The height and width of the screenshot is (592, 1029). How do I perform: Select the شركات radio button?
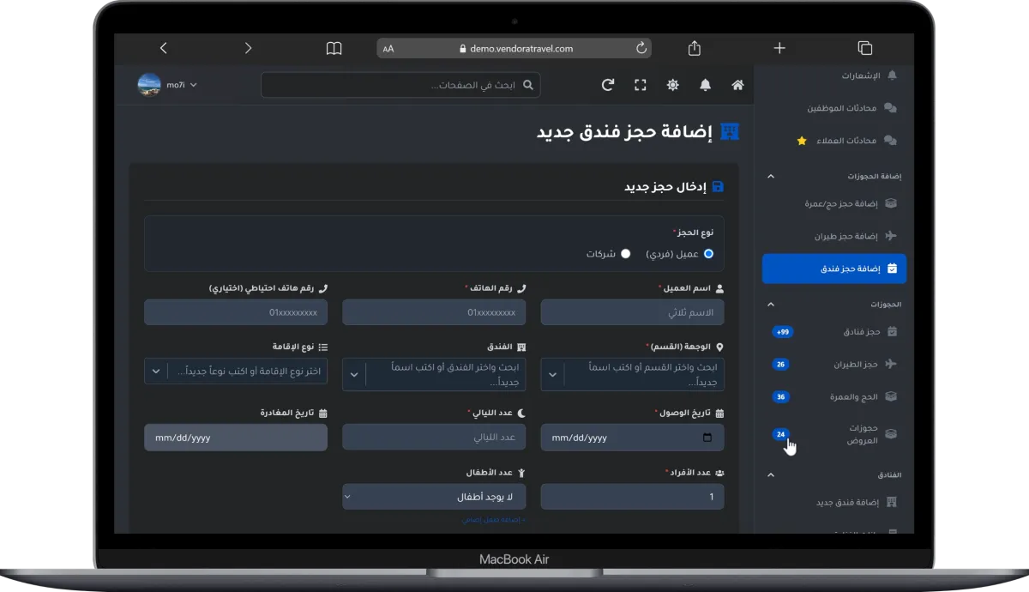coord(626,254)
